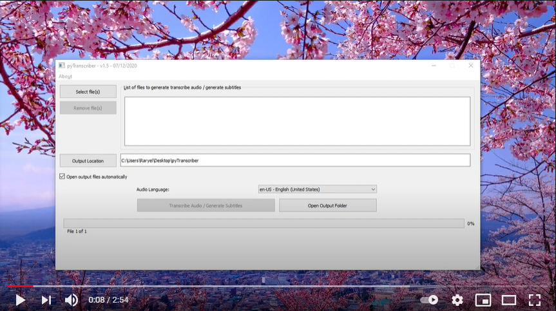
Task: Click the Open Output Folder button
Action: (x=328, y=205)
